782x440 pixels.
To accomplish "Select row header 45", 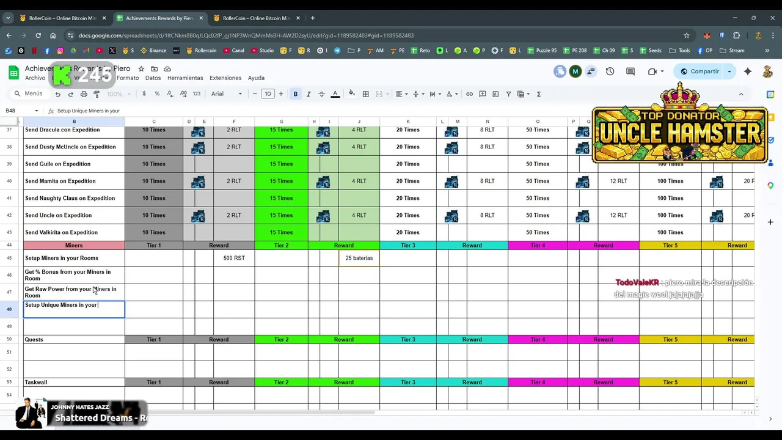I will pos(9,258).
